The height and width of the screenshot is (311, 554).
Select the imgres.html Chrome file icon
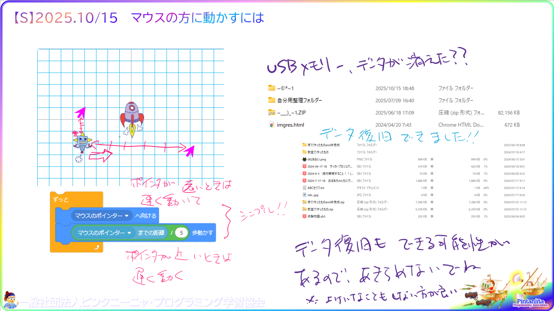pos(272,125)
